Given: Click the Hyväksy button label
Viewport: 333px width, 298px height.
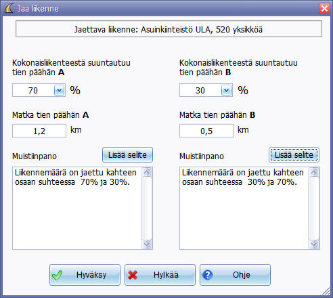Looking at the screenshot, I should pos(91,275).
